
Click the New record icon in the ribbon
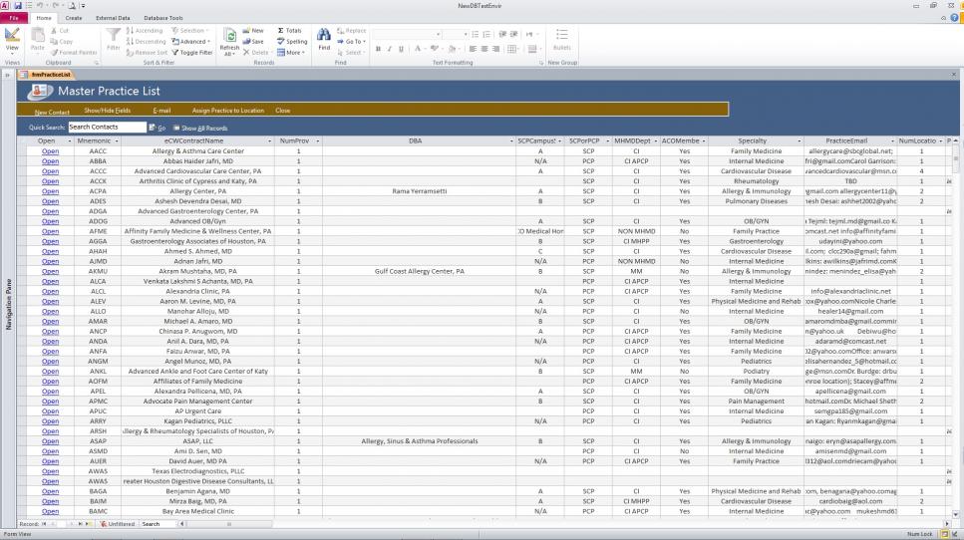253,31
